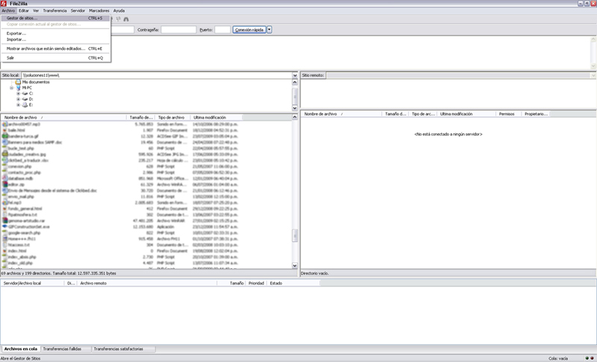
Task: Select file index.html in local list
Action: [17, 251]
